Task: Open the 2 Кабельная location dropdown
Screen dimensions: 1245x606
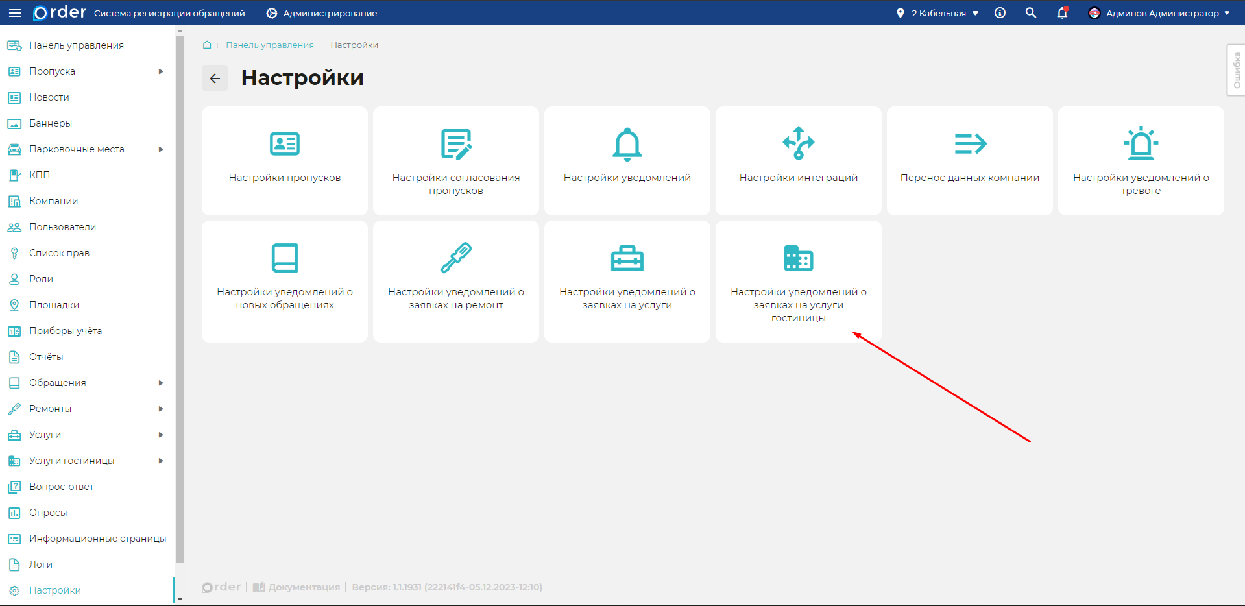Action: (x=938, y=13)
